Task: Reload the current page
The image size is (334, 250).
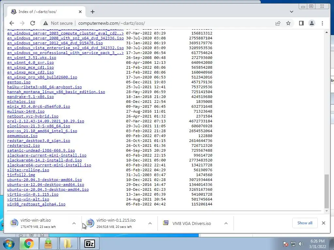Action: point(33,23)
